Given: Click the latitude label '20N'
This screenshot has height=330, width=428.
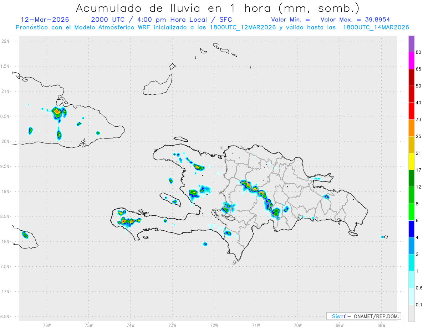Looking at the screenshot, I should 6,141.
